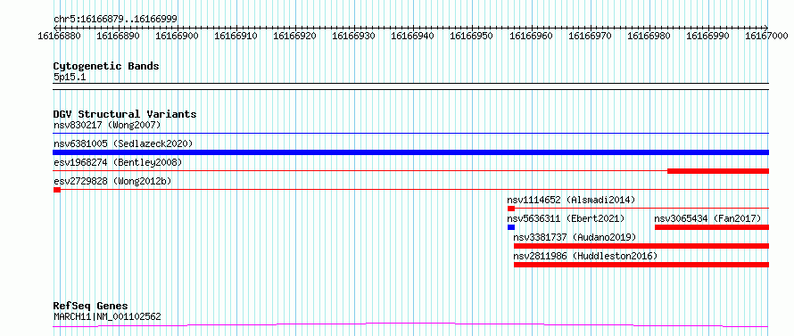Click ruler position 16166960
The width and height of the screenshot is (794, 336).
point(531,36)
